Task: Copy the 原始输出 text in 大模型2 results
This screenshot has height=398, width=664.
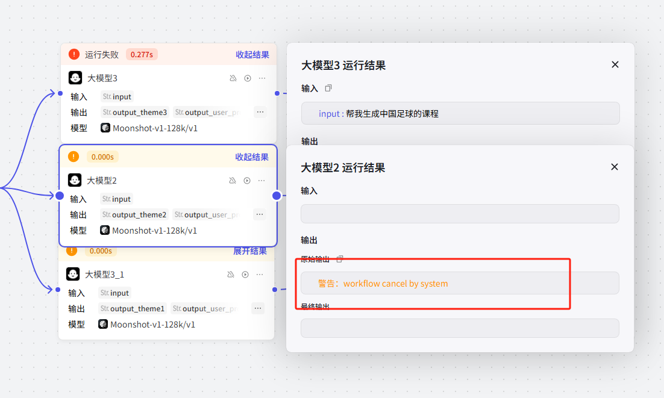Action: click(340, 259)
